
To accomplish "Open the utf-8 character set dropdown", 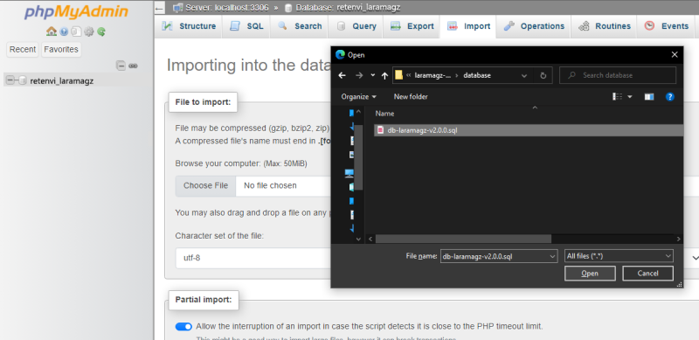I will (x=437, y=258).
